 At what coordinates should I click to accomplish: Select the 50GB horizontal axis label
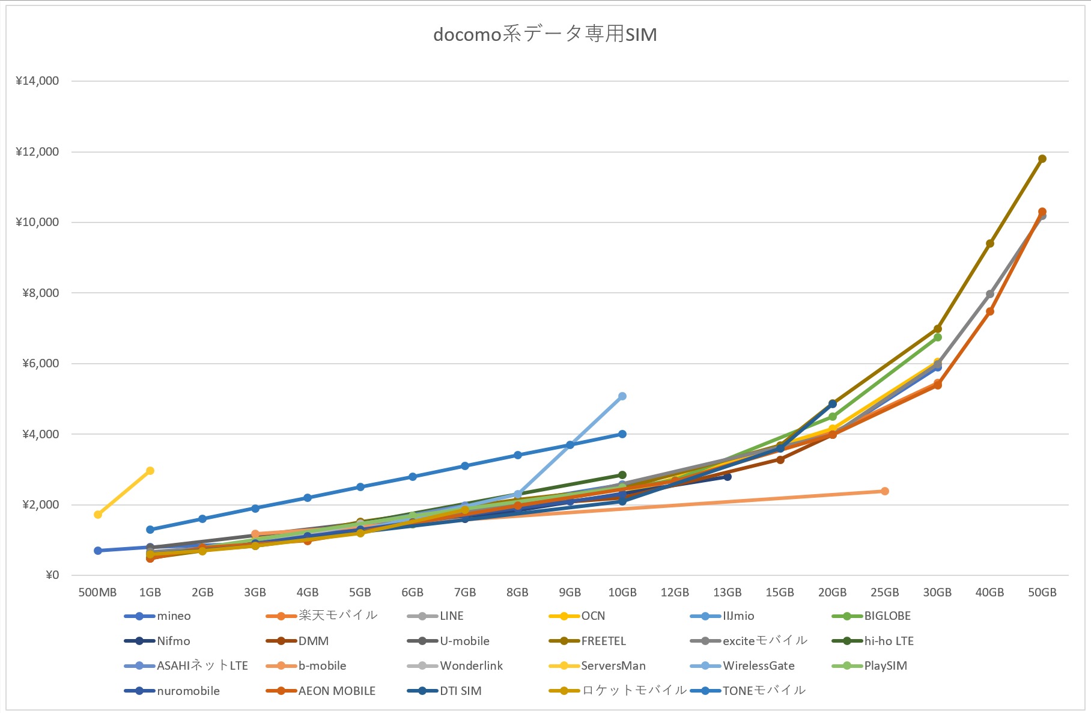1042,593
